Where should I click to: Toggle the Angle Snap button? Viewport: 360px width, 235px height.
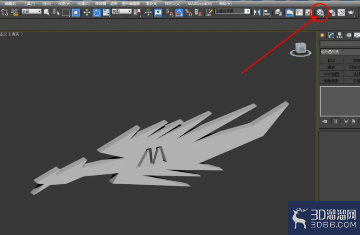[179, 12]
